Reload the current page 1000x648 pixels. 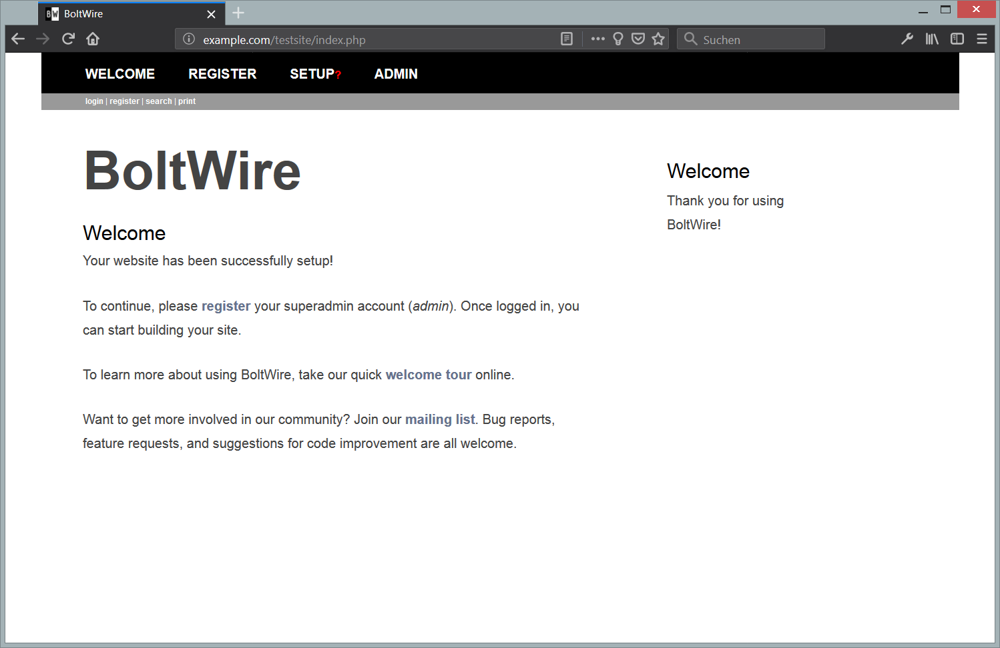click(x=68, y=39)
